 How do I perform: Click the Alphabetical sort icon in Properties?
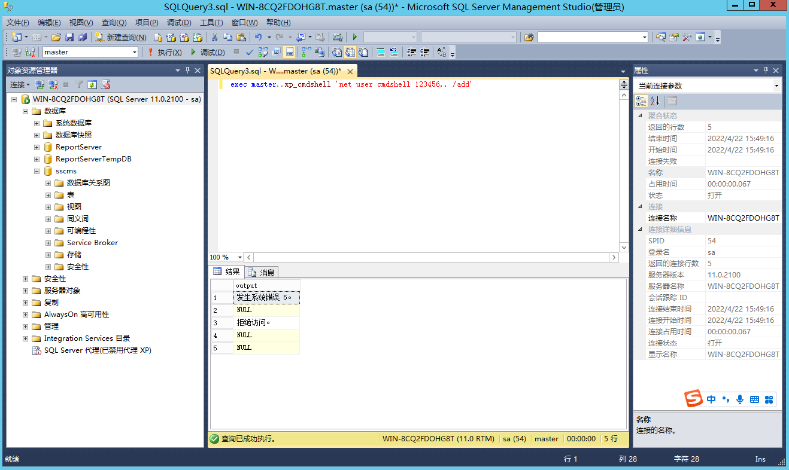pos(654,101)
